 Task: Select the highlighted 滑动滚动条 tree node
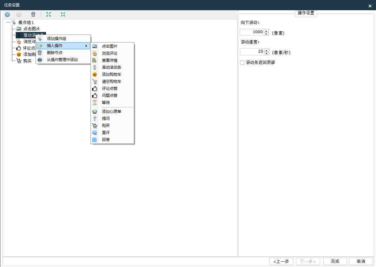pyautogui.click(x=31, y=35)
